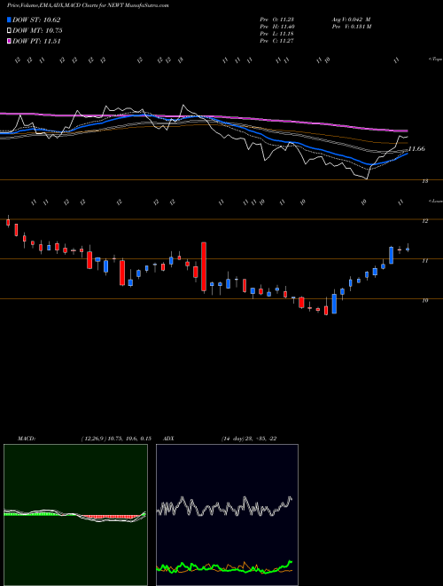The width and height of the screenshot is (443, 586).
Task: Click the 'Pre L: 11.18' low value
Action: pyautogui.click(x=277, y=34)
